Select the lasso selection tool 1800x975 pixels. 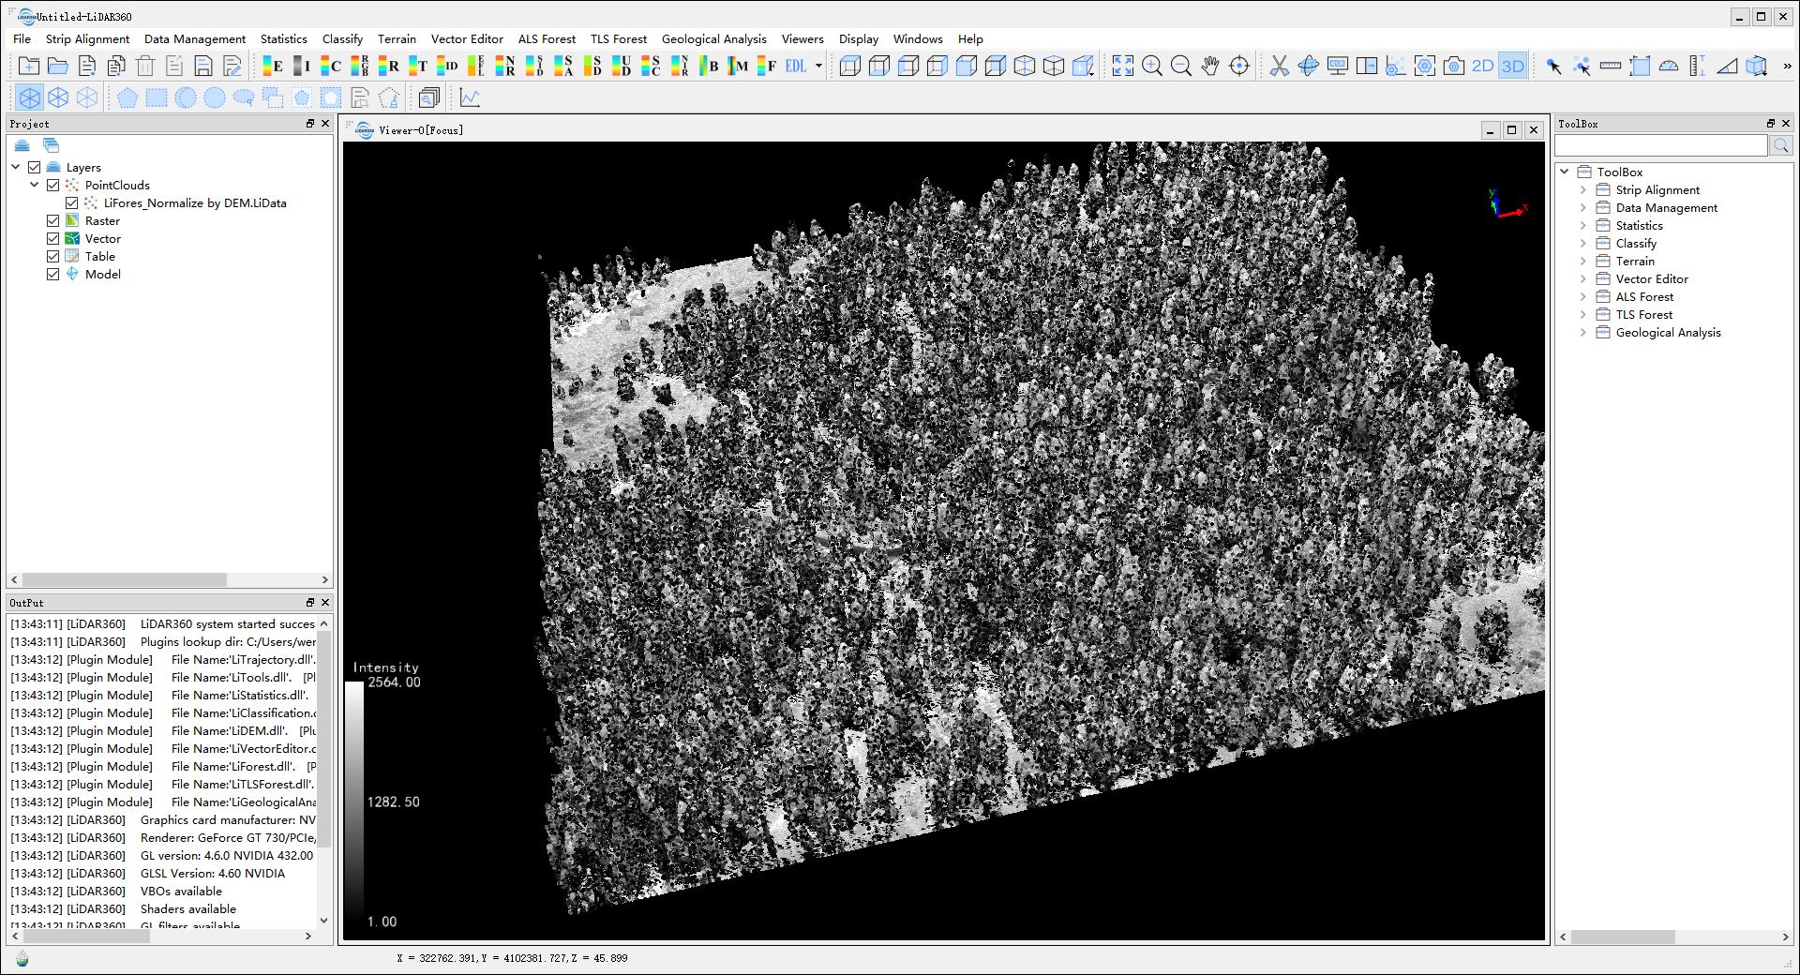point(244,97)
